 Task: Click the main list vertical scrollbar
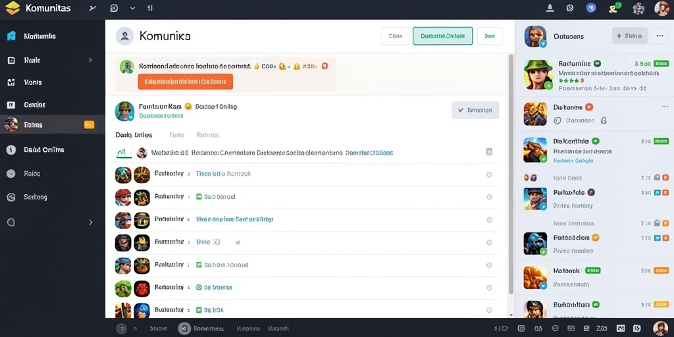(511, 174)
